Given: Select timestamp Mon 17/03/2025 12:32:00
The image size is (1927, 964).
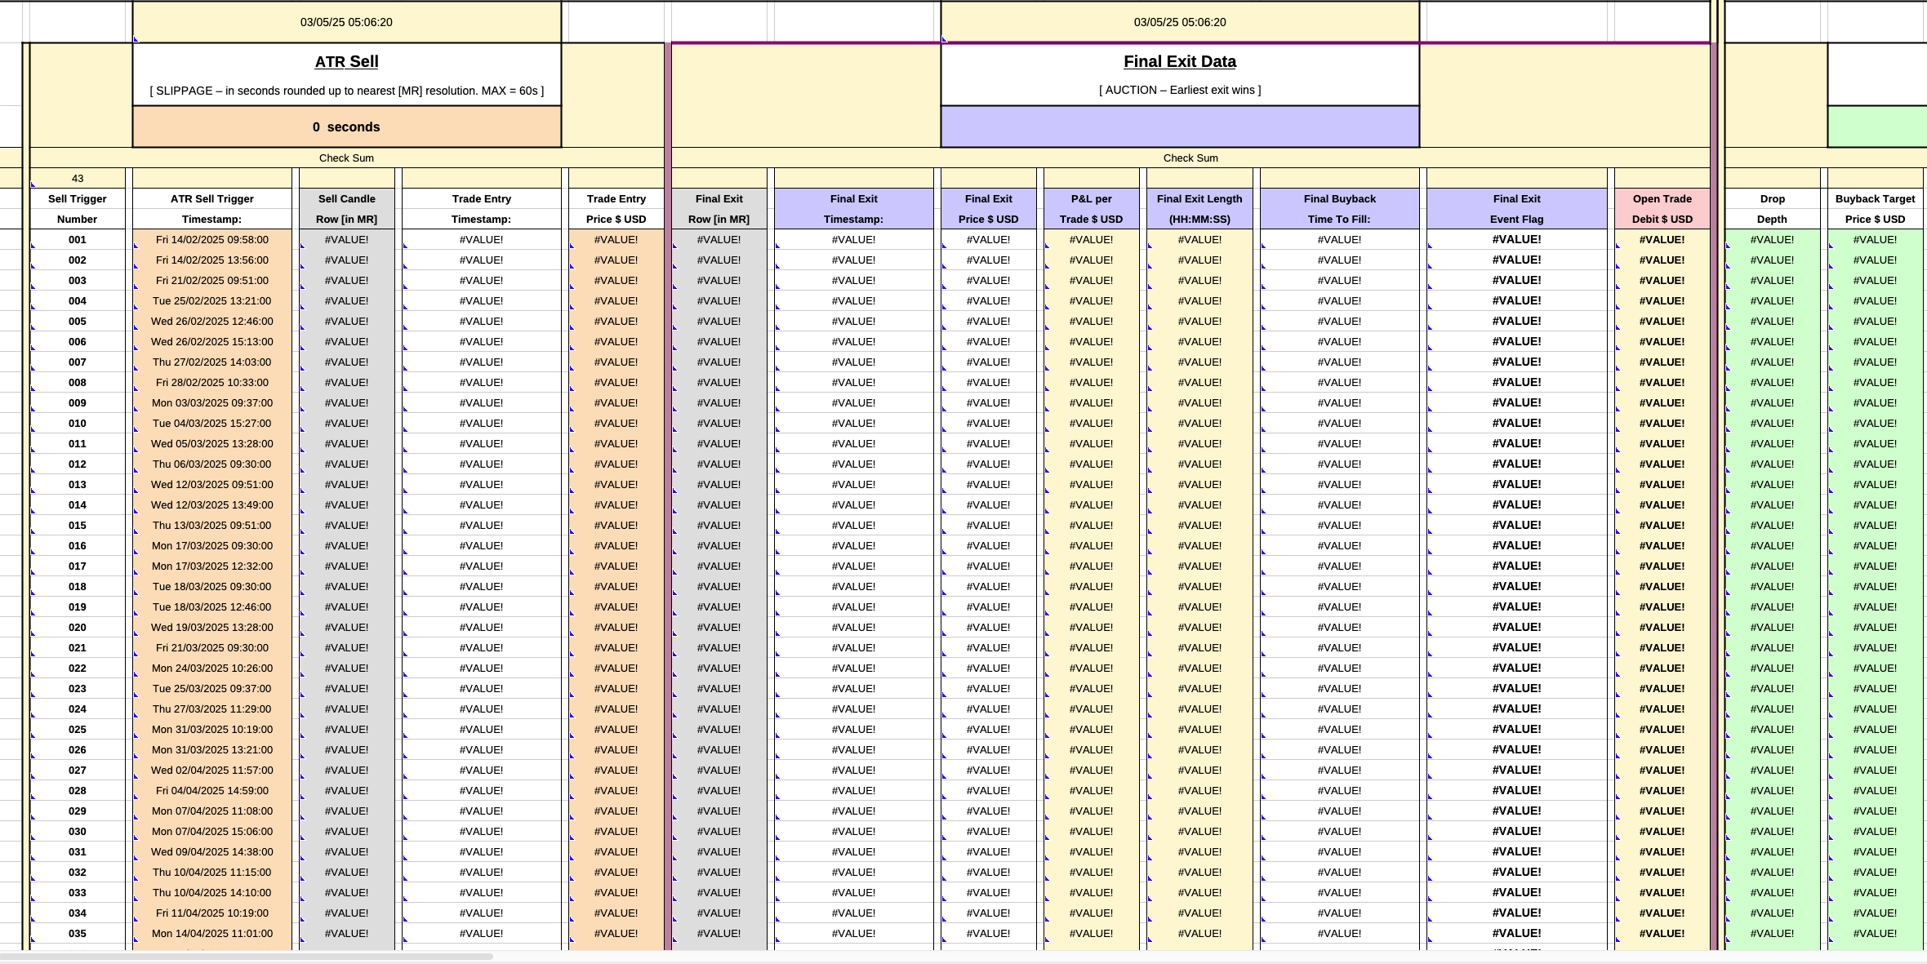Looking at the screenshot, I should tap(212, 566).
